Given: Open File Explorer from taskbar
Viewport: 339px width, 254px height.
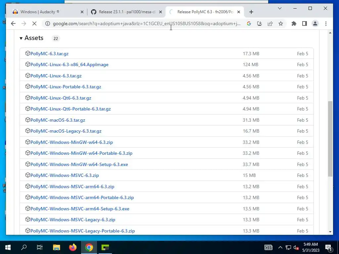Looking at the screenshot, I should point(56,247).
